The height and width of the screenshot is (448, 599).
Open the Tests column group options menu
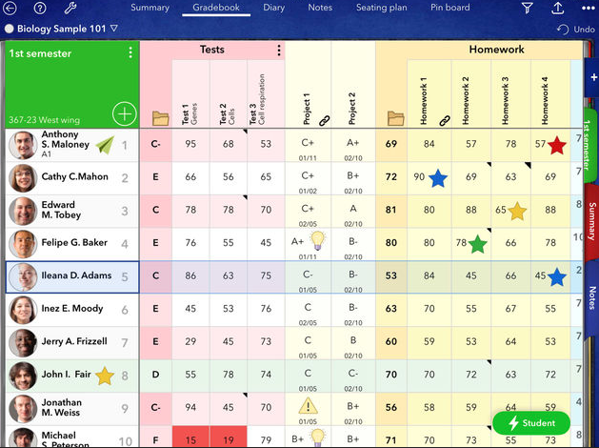pos(278,51)
